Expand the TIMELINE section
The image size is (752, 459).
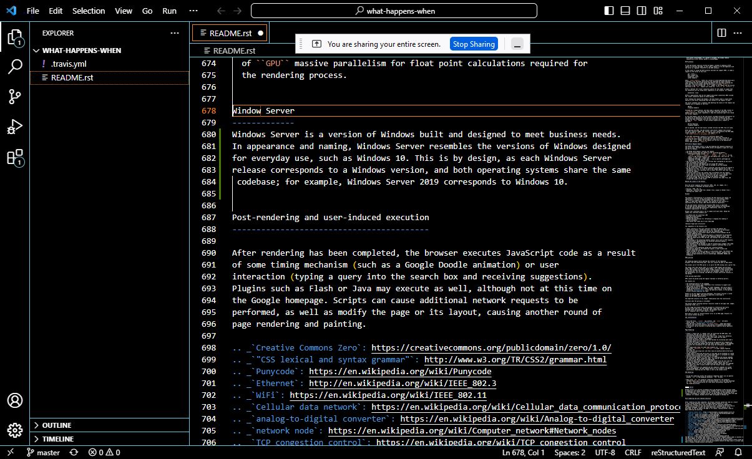point(109,439)
